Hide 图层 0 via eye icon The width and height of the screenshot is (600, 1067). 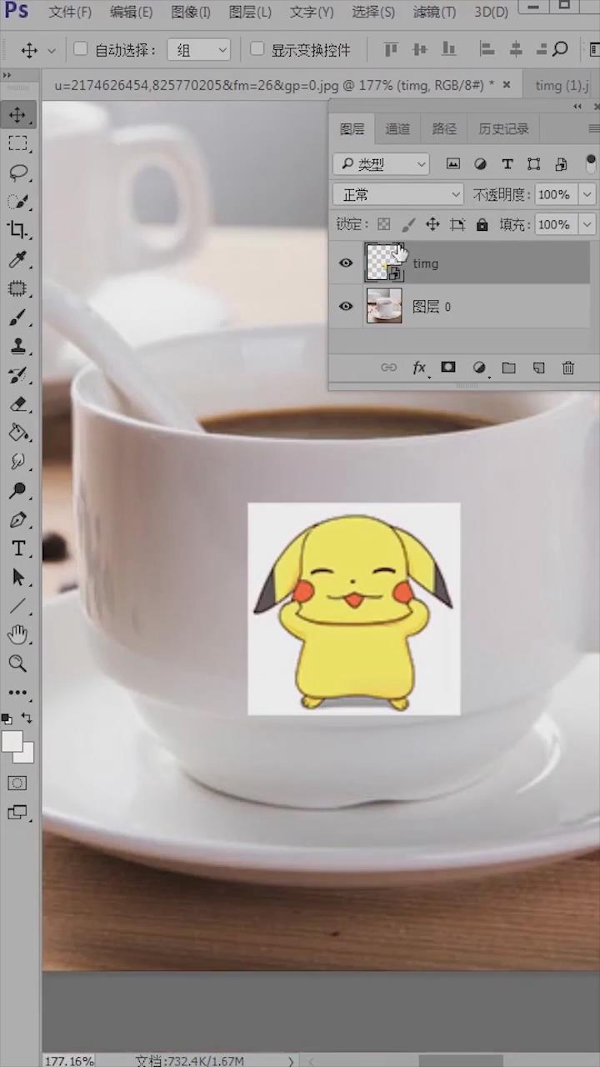[x=346, y=307]
